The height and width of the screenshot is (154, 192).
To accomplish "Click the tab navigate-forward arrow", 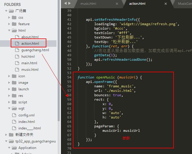I will 70,3.
